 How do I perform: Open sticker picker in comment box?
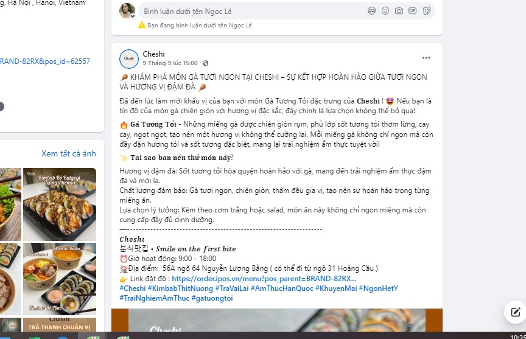[x=426, y=11]
